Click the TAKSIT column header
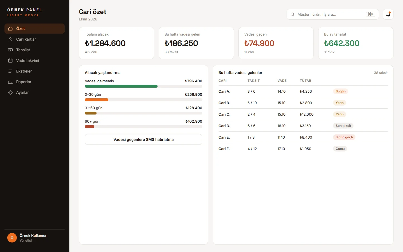This screenshot has height=252, width=403. click(x=254, y=81)
